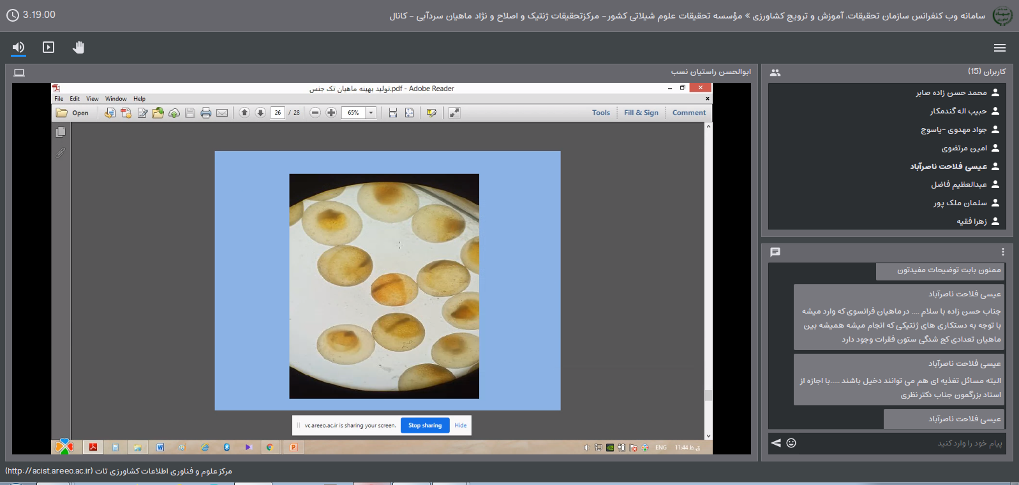Raise hand in the conference
1019x485 pixels.
coord(78,48)
